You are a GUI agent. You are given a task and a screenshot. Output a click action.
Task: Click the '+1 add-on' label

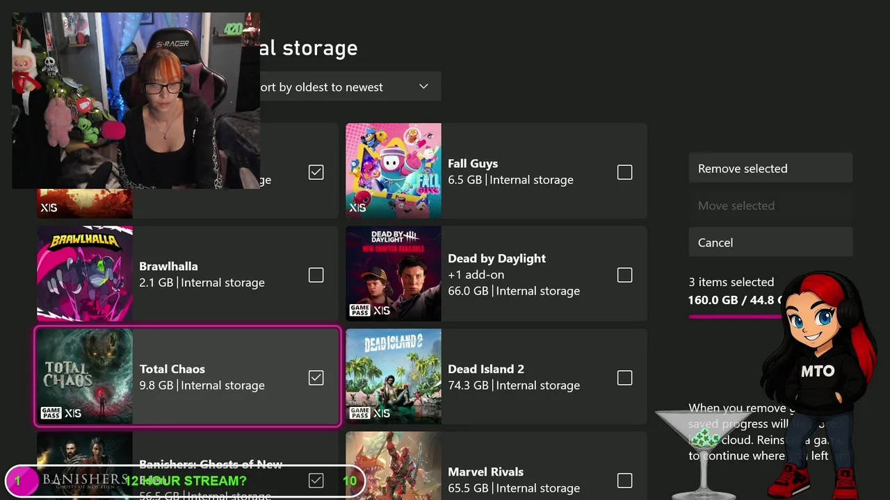476,275
